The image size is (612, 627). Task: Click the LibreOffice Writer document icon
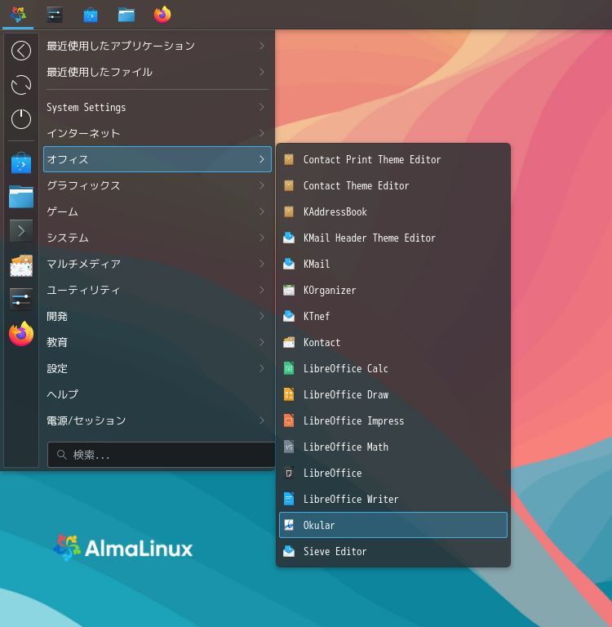[x=289, y=499]
